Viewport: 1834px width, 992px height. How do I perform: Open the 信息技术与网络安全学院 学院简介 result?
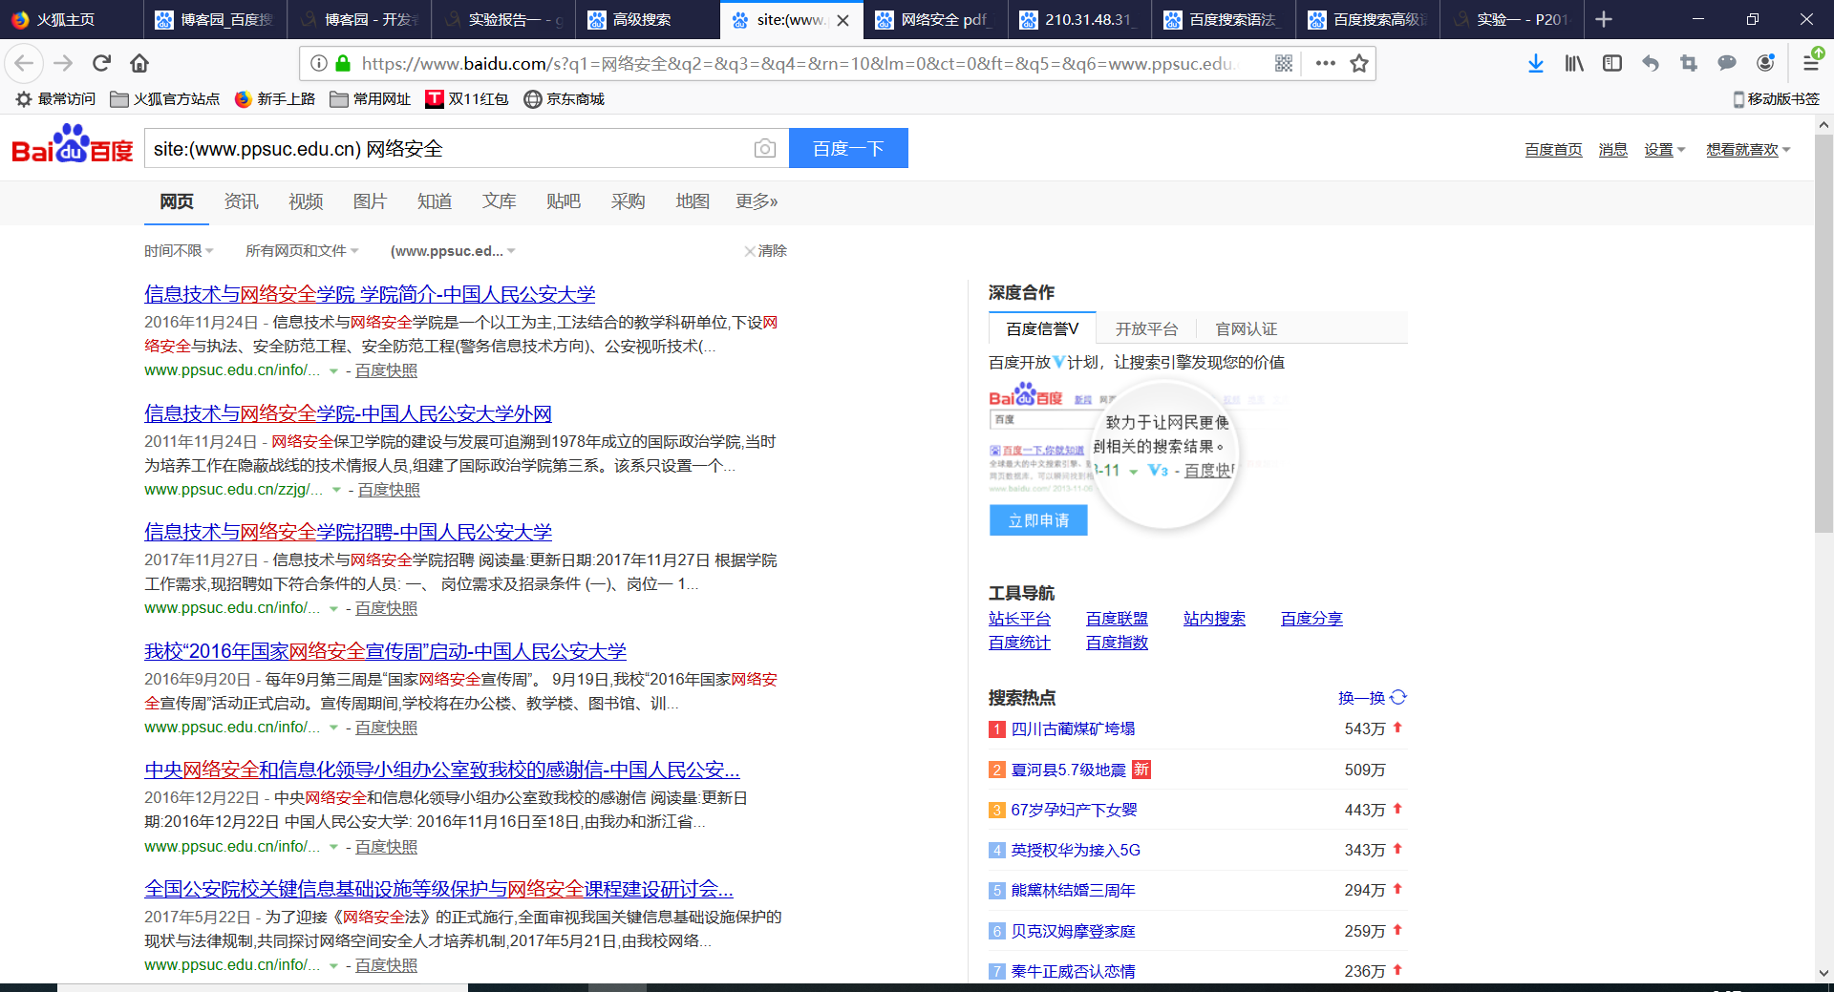pos(370,295)
